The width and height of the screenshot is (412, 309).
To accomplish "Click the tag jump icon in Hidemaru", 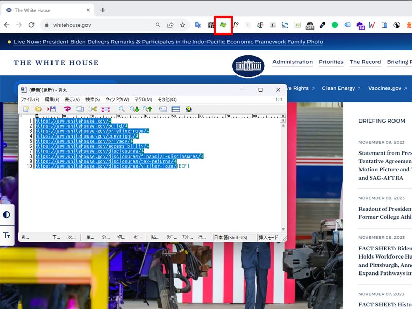I will (x=163, y=109).
